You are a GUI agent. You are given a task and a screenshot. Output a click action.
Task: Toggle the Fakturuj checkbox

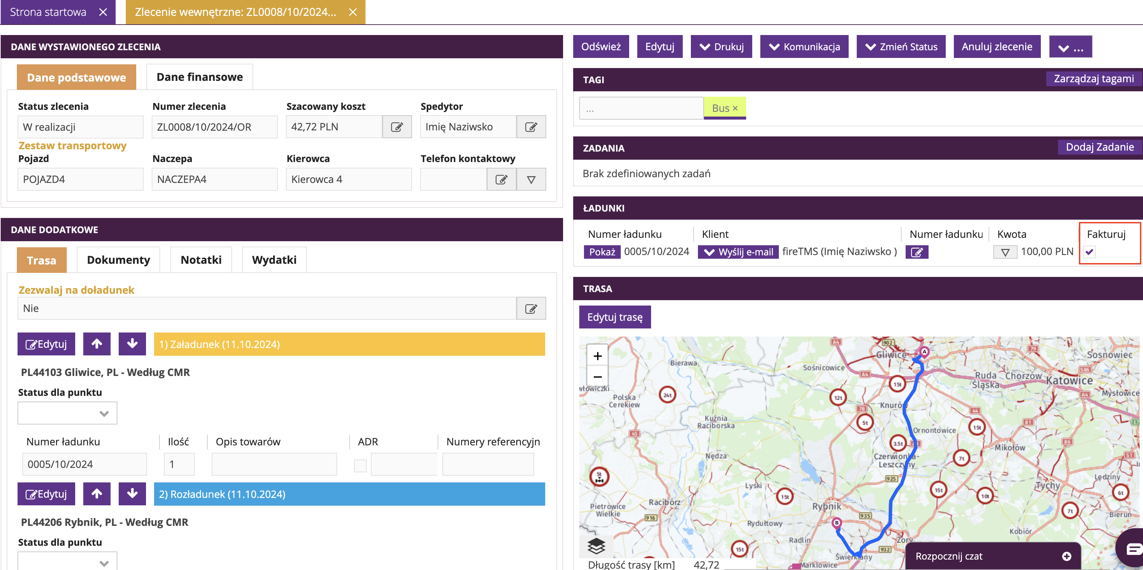1089,252
